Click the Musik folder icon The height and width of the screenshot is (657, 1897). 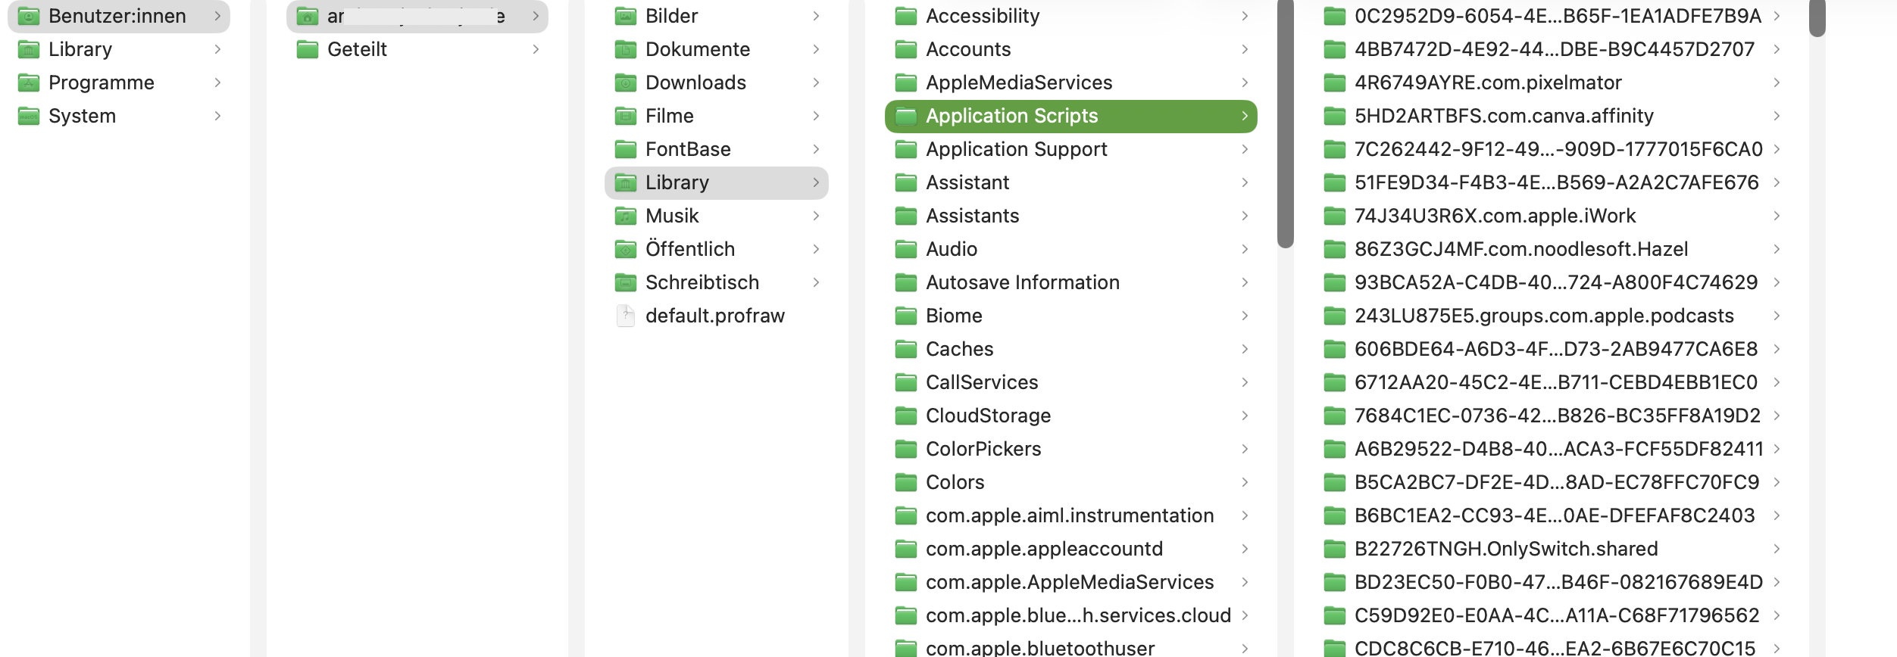[x=625, y=216]
